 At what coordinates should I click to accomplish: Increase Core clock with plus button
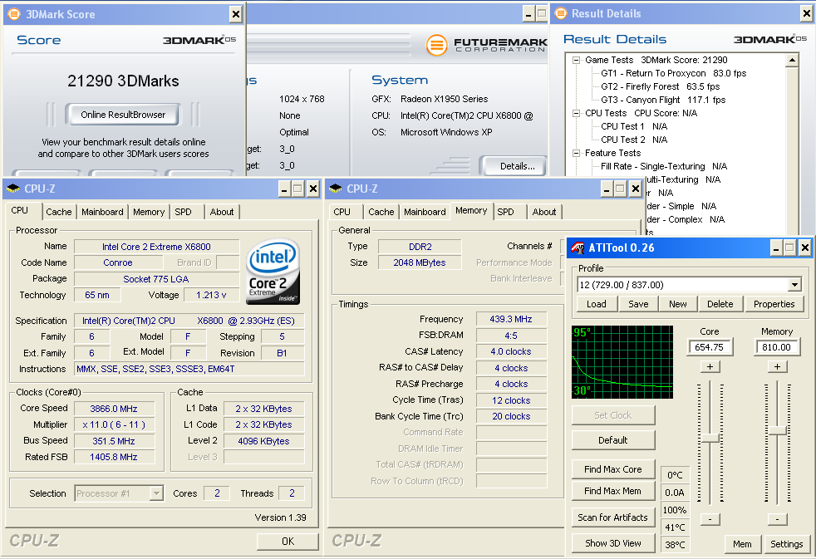710,366
